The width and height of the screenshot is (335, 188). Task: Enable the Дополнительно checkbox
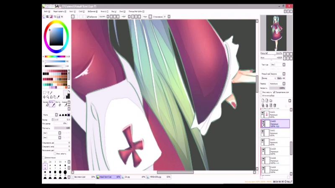pos(44,158)
